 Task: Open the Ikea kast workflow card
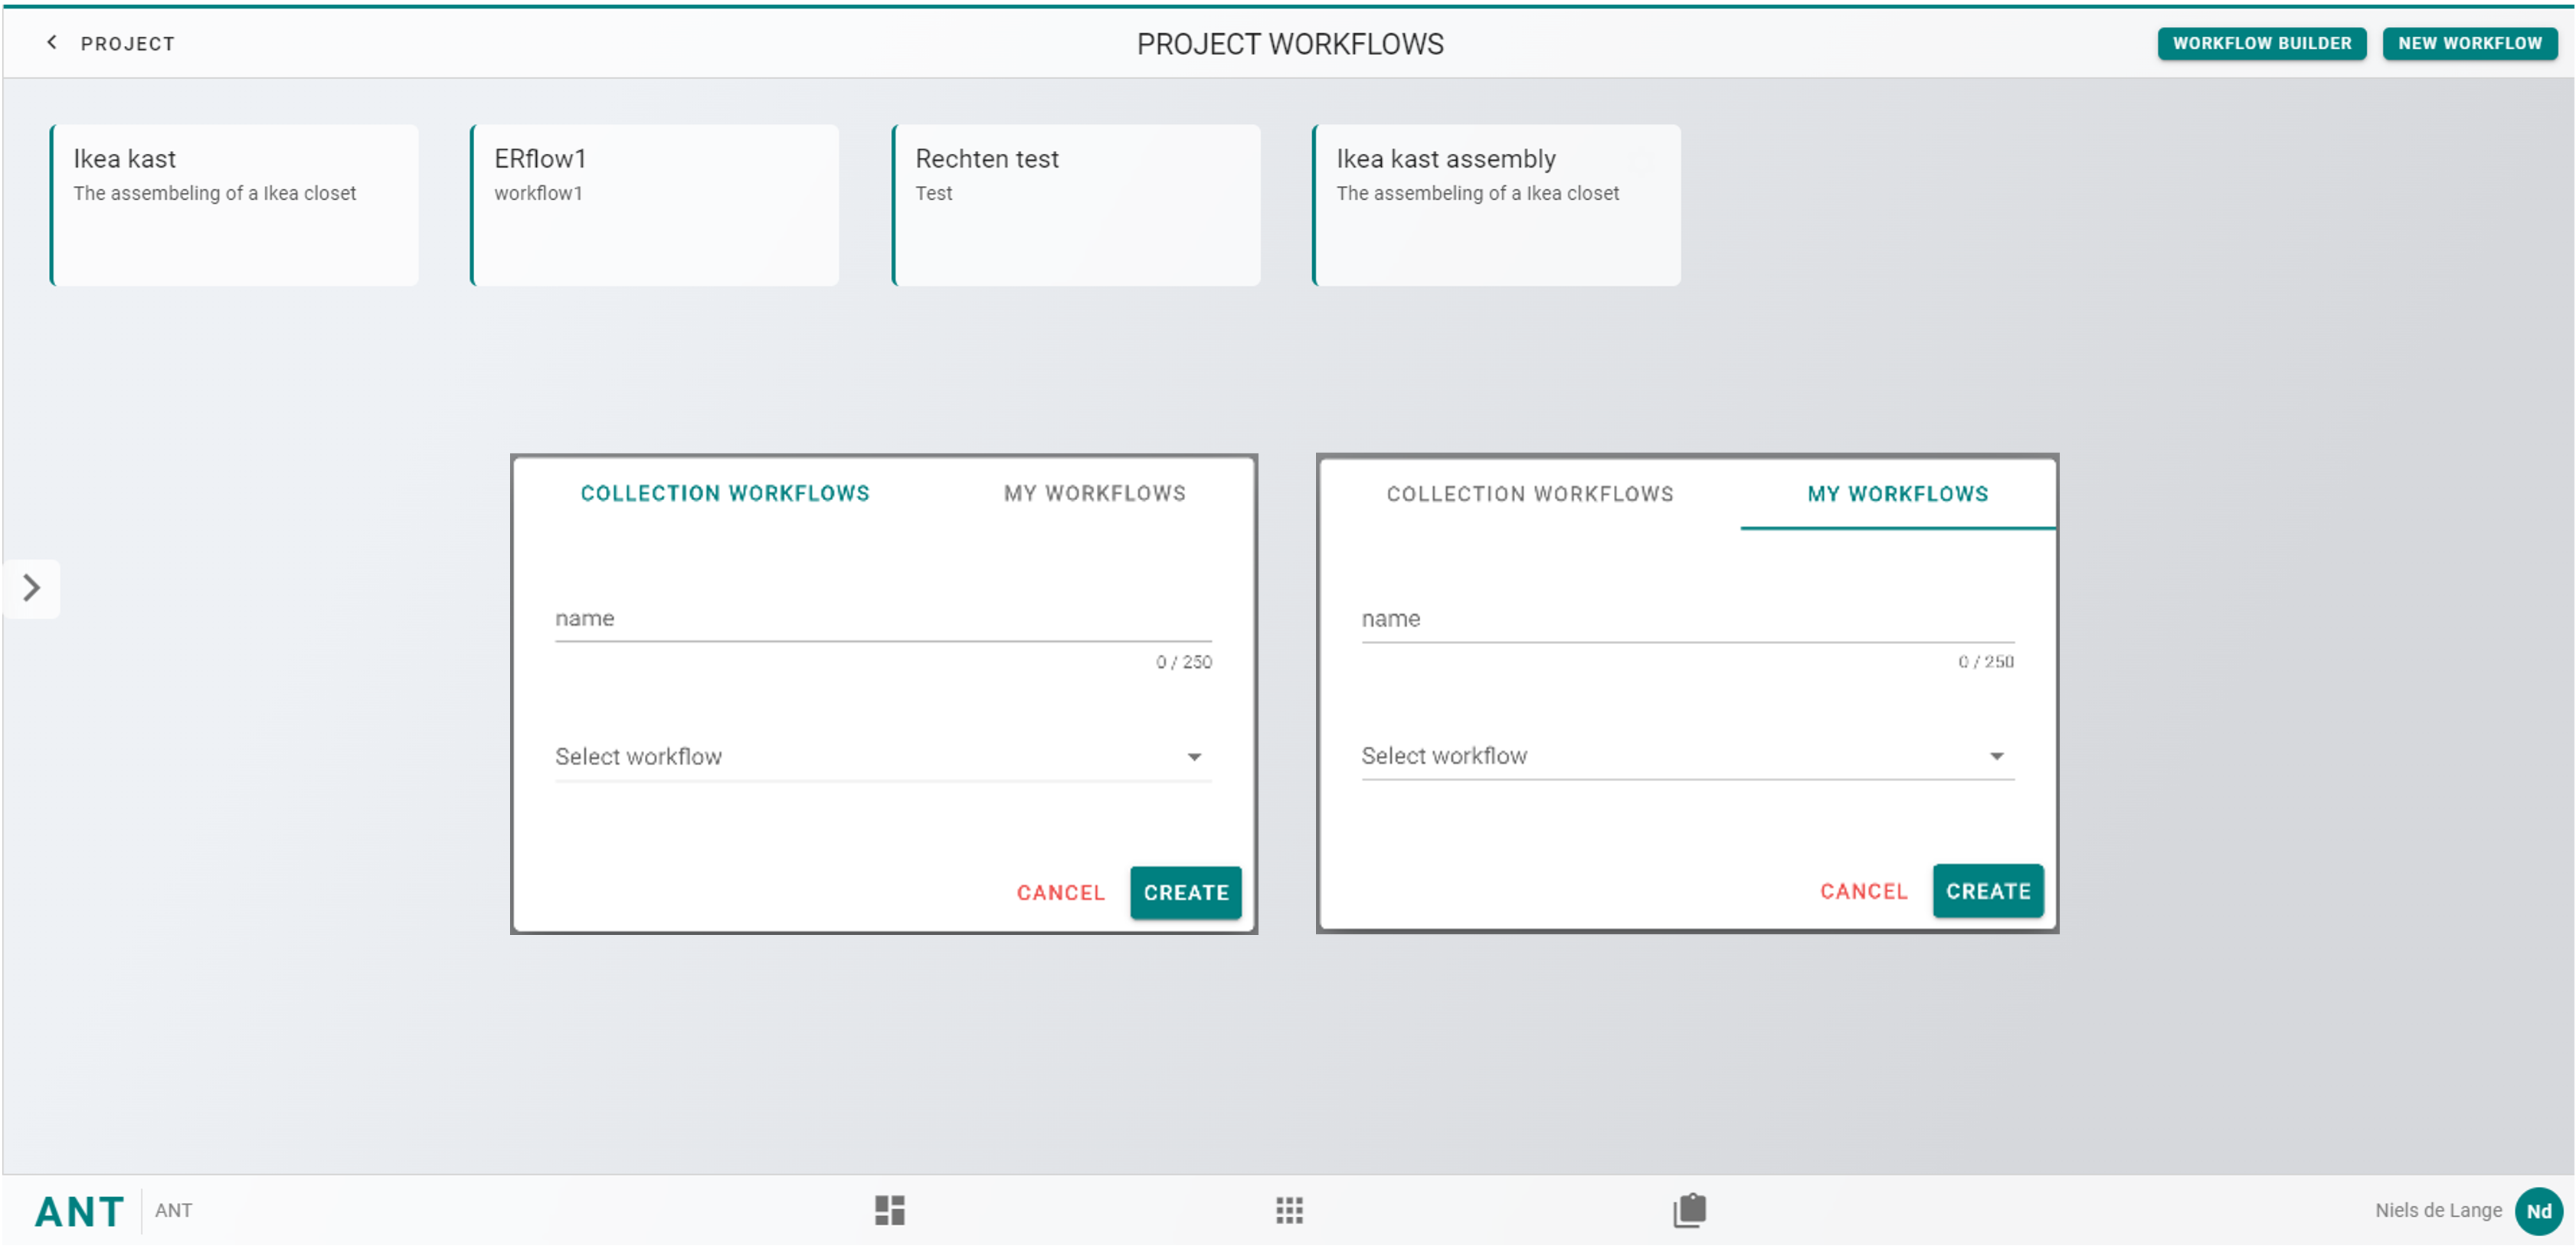(234, 205)
